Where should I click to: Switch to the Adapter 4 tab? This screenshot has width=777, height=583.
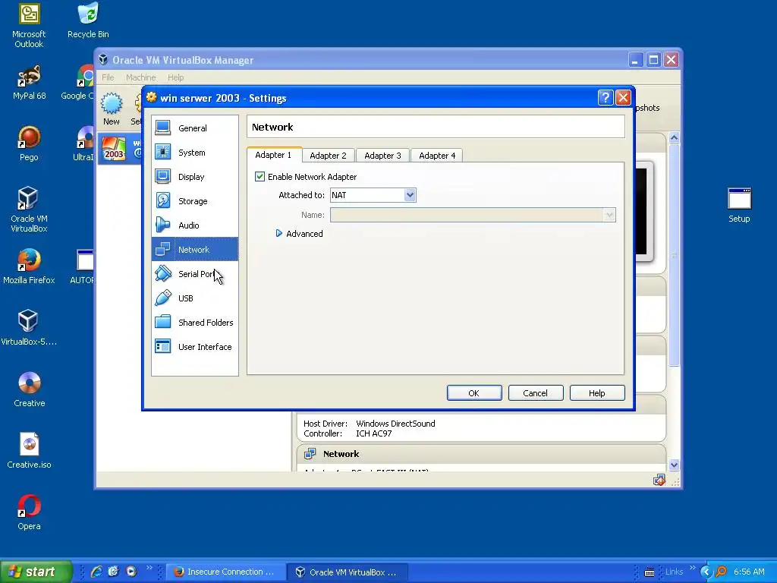click(437, 156)
